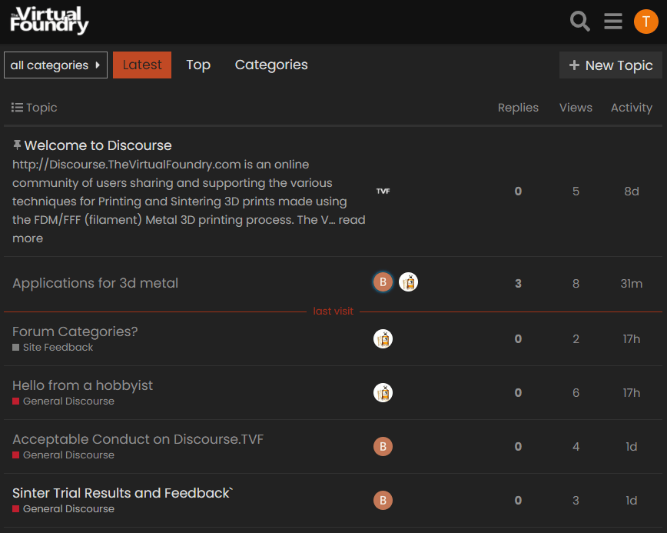Sort topics by Replies column
Image resolution: width=667 pixels, height=533 pixels.
pyautogui.click(x=518, y=107)
